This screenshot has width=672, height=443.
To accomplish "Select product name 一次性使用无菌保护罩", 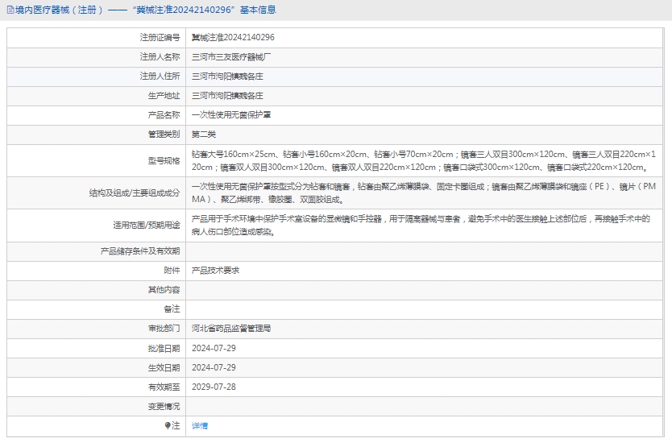I will 230,115.
